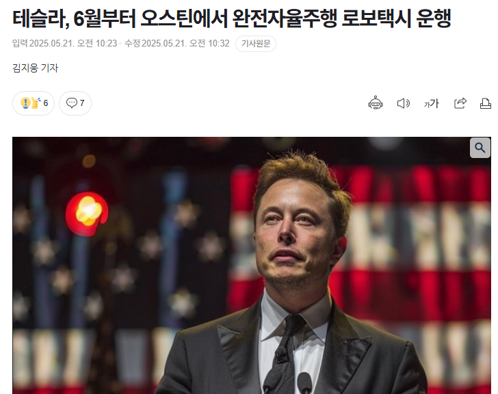The height and width of the screenshot is (394, 498).
Task: Click the reaction count 6
Action: coord(46,103)
